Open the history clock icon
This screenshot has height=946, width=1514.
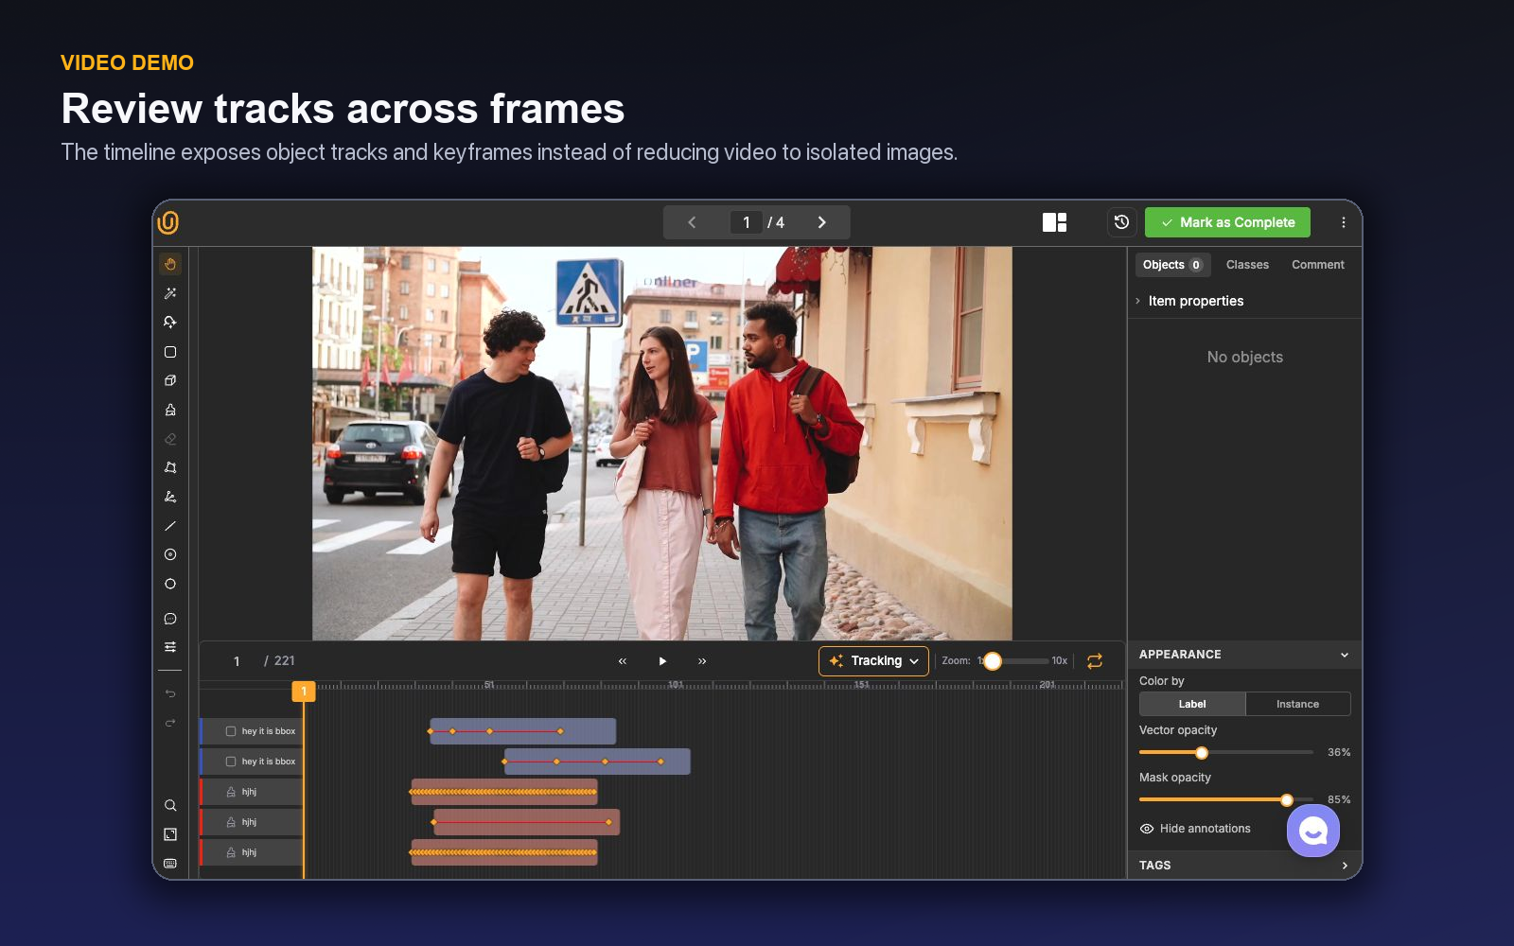point(1121,222)
